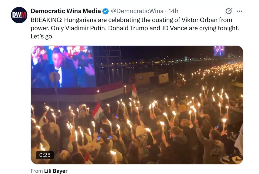Click the video progress indicator near 0:25

tap(45, 155)
